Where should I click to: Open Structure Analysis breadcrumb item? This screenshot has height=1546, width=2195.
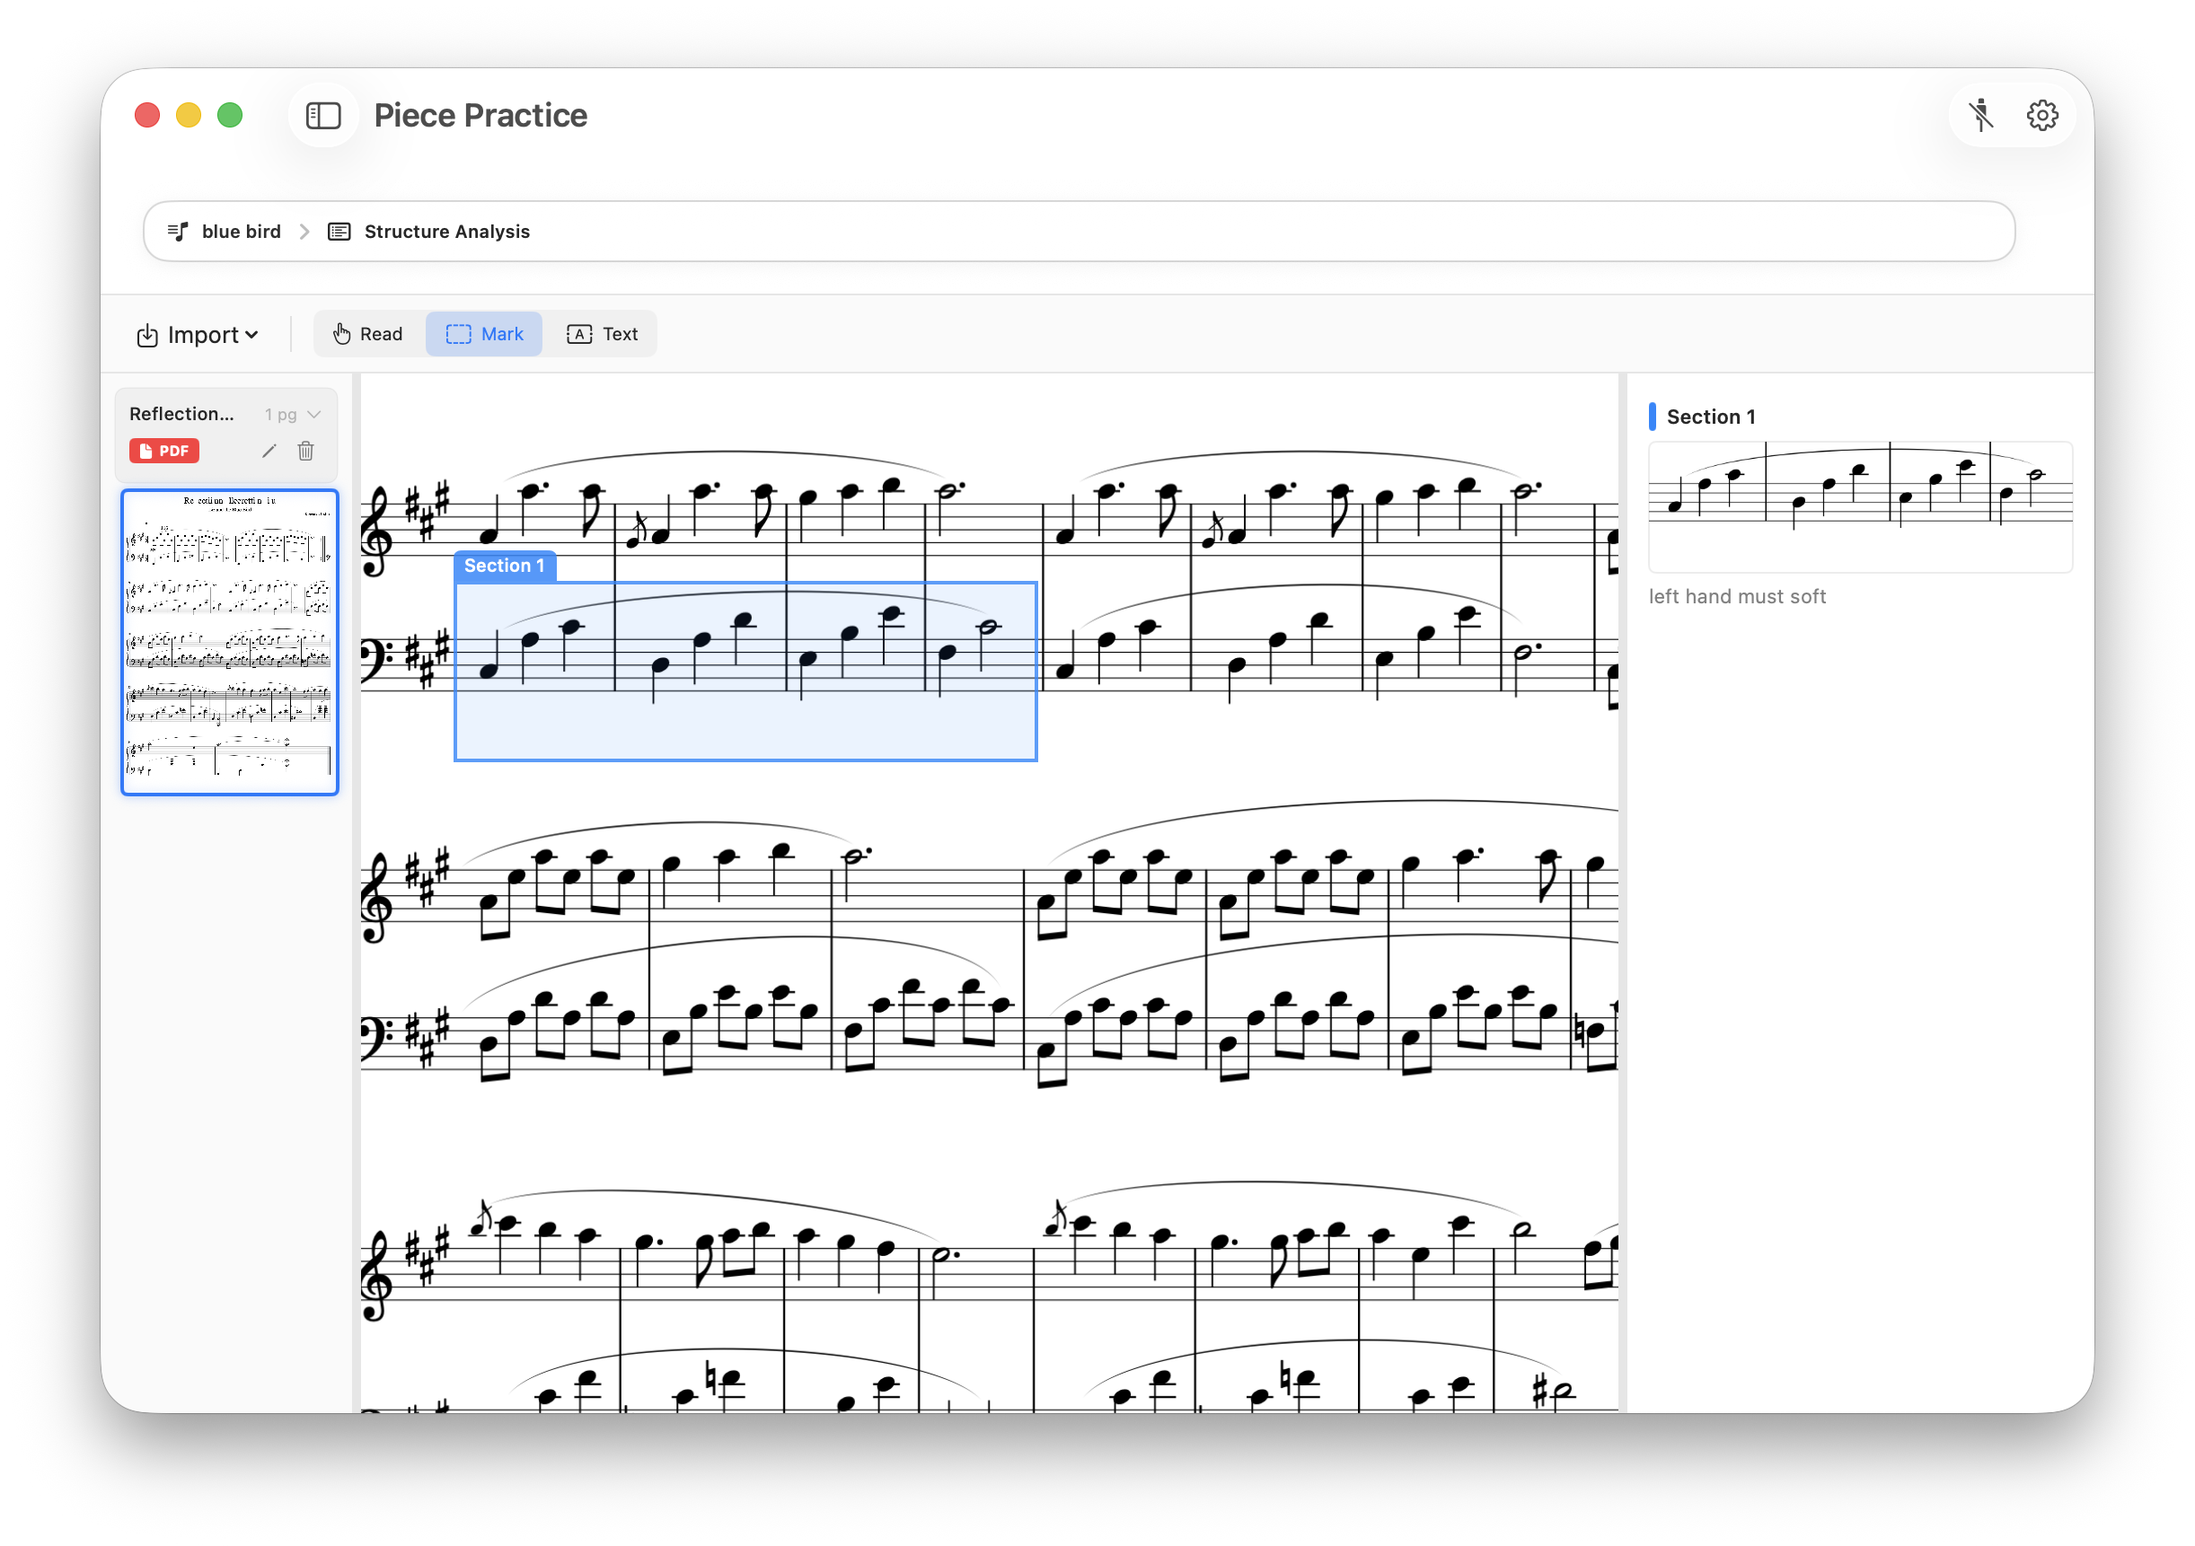pyautogui.click(x=446, y=232)
